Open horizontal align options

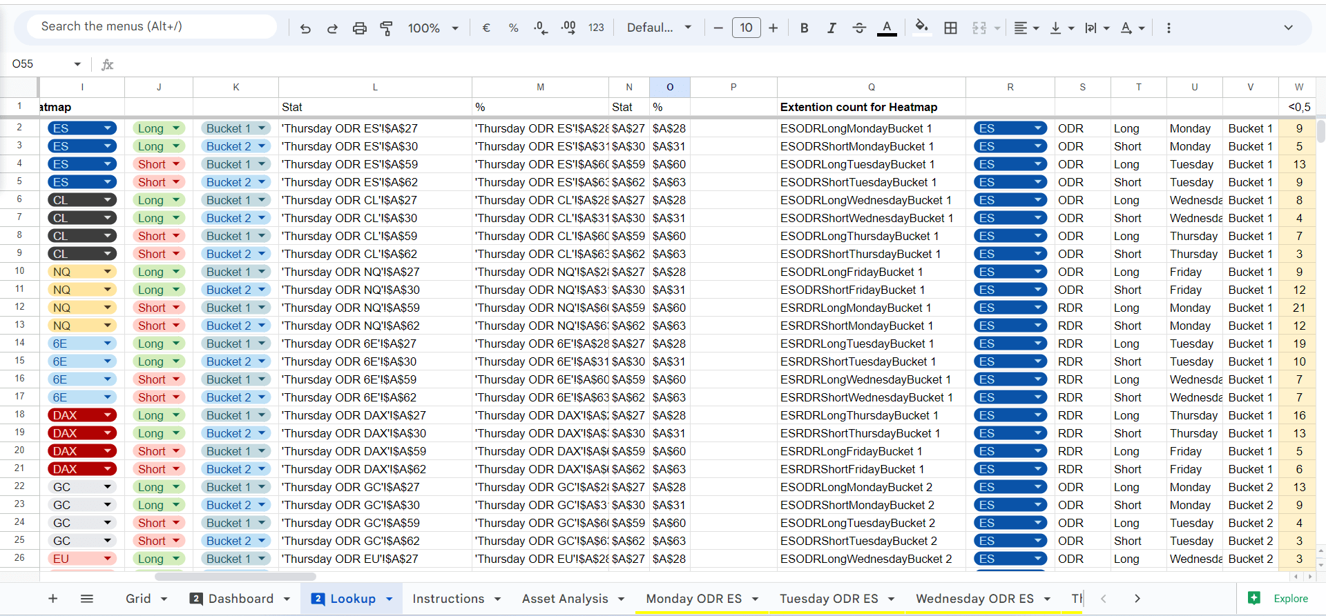tap(1026, 28)
